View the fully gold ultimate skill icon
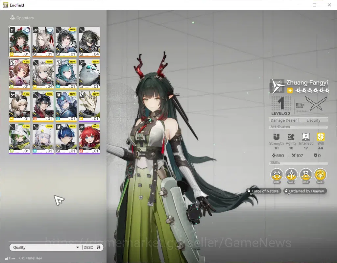337x263 pixels. pos(320,175)
